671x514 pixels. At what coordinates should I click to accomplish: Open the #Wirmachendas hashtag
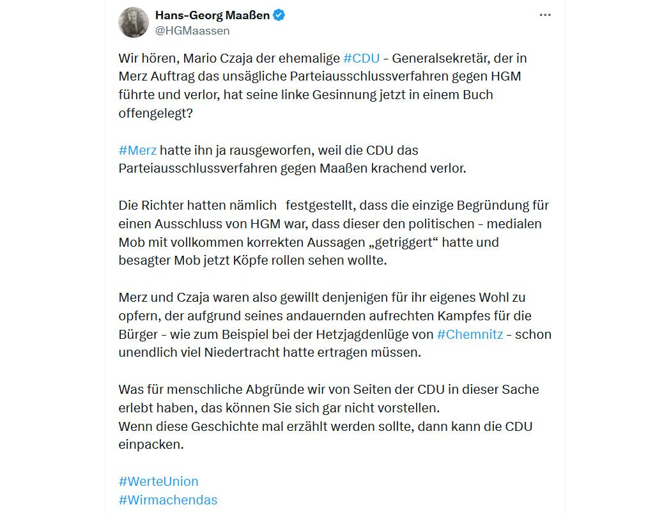[167, 500]
